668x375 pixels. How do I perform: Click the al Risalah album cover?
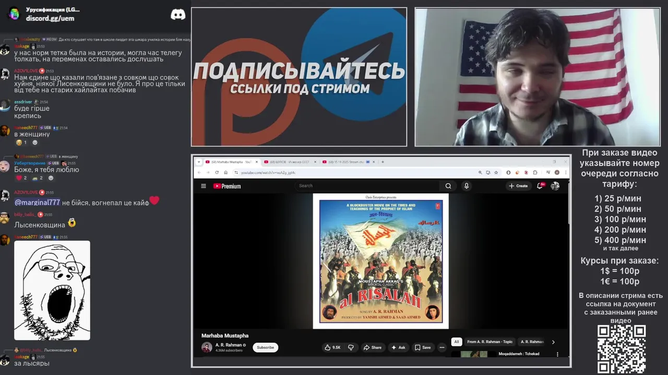click(381, 261)
